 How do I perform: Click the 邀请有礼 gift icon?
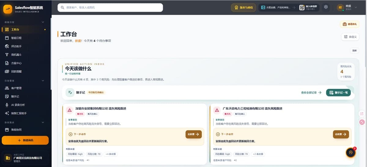click(345, 24)
